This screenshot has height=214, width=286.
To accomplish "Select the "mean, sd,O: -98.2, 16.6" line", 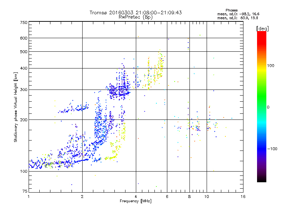I will [238, 14].
